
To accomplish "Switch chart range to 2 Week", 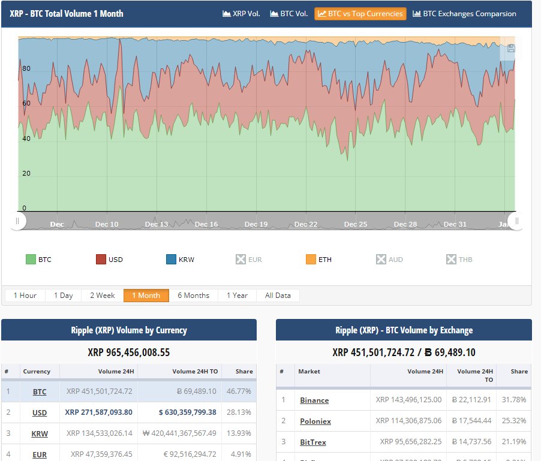I will pyautogui.click(x=103, y=296).
